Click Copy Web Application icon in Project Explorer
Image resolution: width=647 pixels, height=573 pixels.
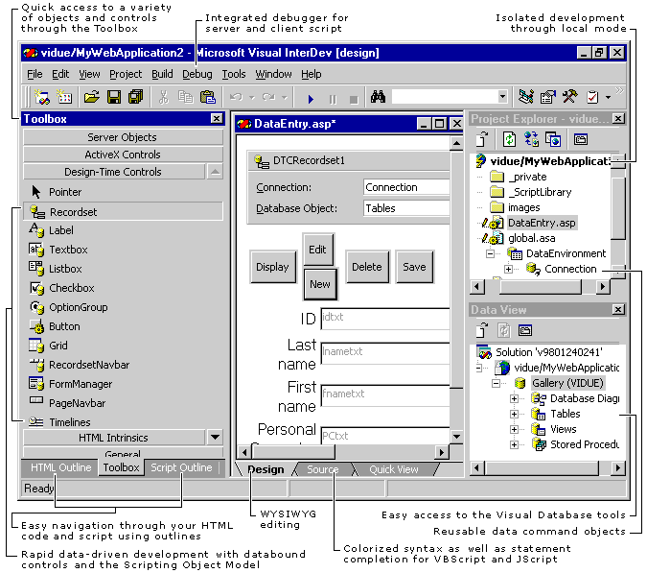553,139
